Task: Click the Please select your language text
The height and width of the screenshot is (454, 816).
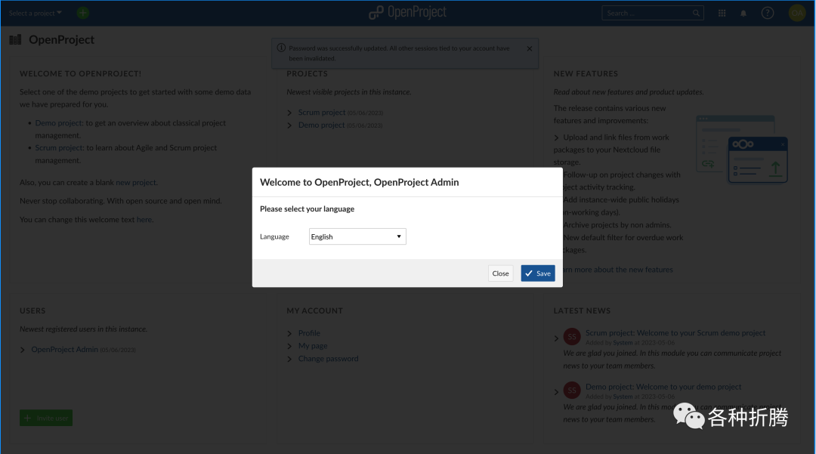Action: click(x=307, y=209)
